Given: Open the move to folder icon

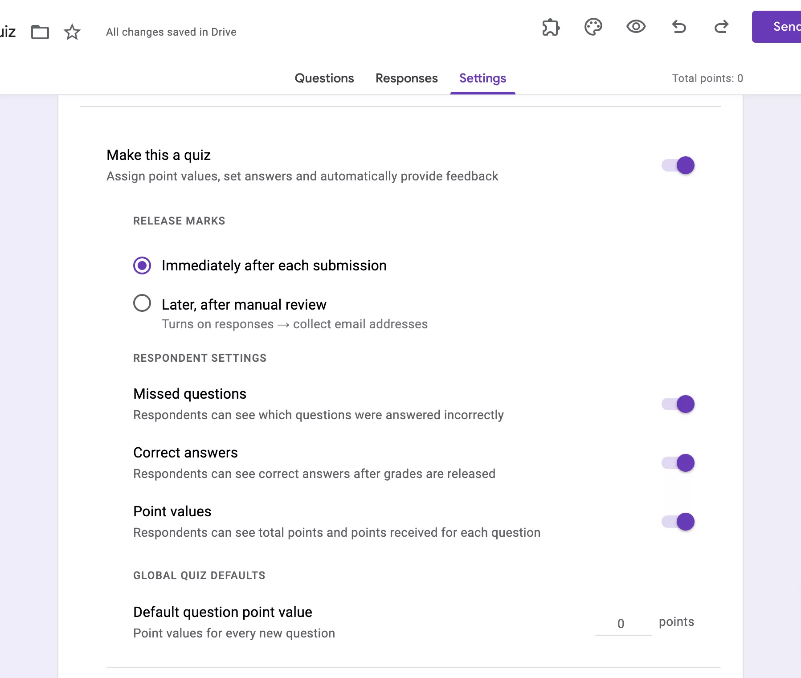Looking at the screenshot, I should click(x=41, y=32).
